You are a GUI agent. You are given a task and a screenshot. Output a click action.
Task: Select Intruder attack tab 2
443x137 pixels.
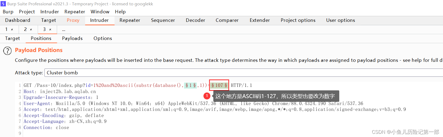[25, 29]
